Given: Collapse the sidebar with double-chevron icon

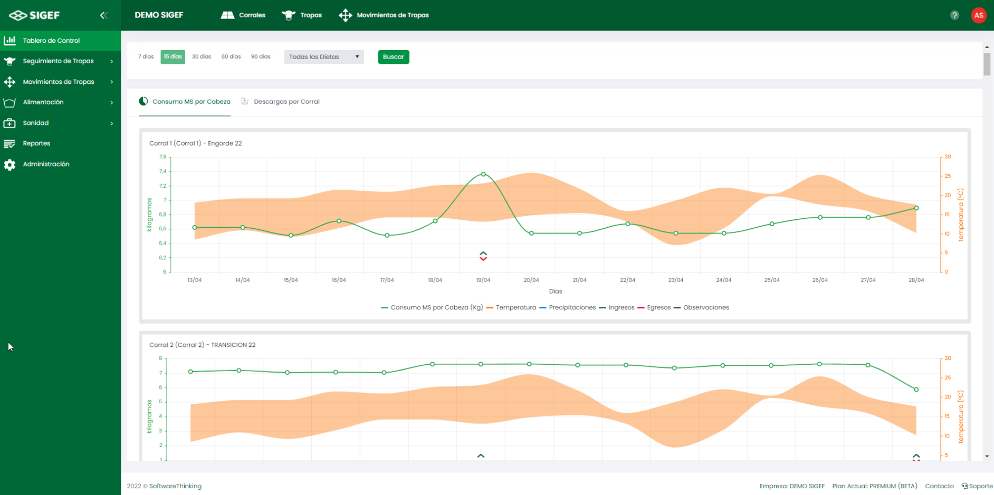Looking at the screenshot, I should pos(103,15).
